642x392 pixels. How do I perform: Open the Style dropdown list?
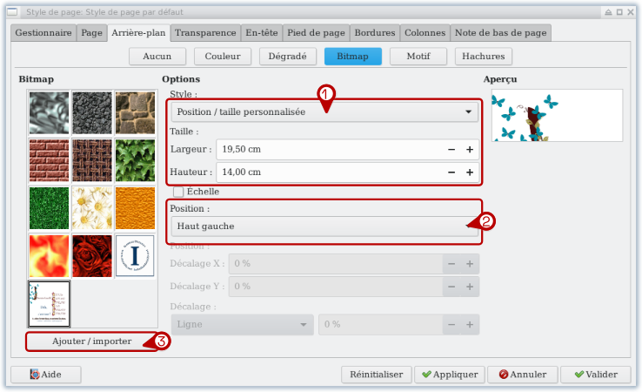pos(324,112)
